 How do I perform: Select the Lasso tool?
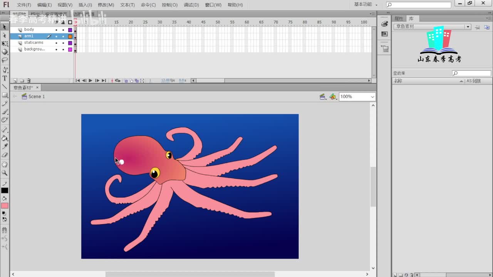5,60
